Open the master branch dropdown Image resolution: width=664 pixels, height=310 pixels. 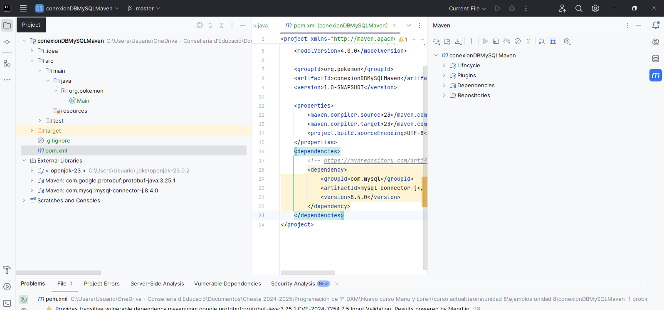click(143, 8)
